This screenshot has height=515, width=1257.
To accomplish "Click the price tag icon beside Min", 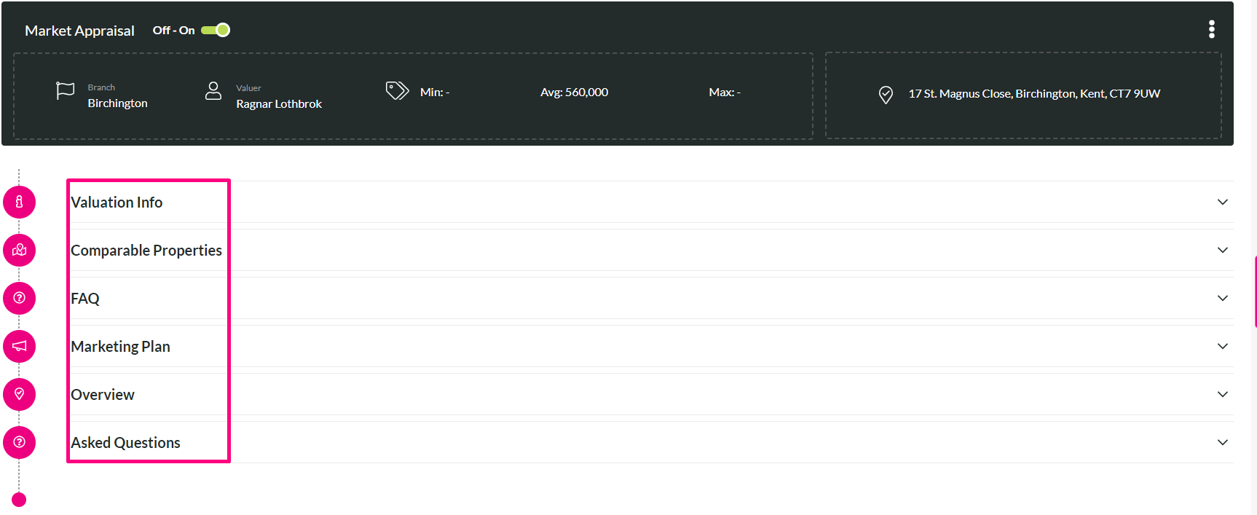I will pos(397,91).
